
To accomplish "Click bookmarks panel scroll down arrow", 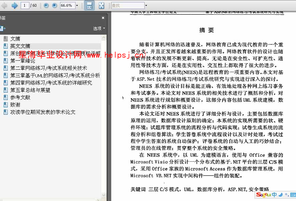I will pos(104,195).
